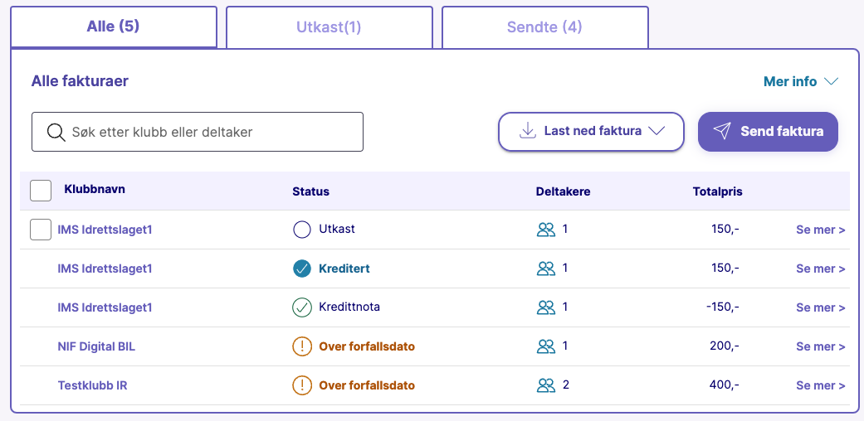Click the empty circle Utkast status icon
This screenshot has width=864, height=421.
(302, 230)
